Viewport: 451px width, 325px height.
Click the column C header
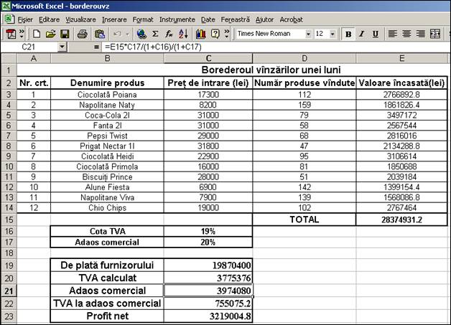point(208,58)
